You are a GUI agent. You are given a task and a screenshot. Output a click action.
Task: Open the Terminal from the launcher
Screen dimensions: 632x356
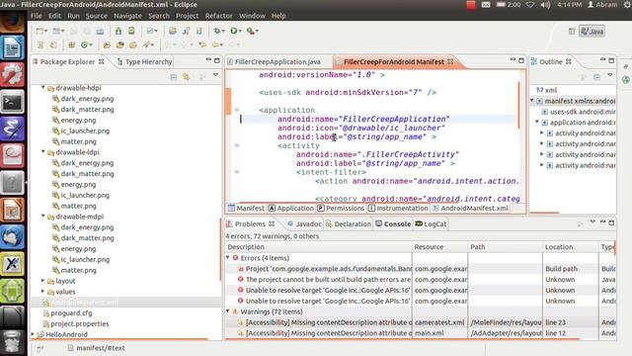click(x=12, y=101)
